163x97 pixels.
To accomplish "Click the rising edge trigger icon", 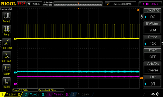I will point(144,4).
